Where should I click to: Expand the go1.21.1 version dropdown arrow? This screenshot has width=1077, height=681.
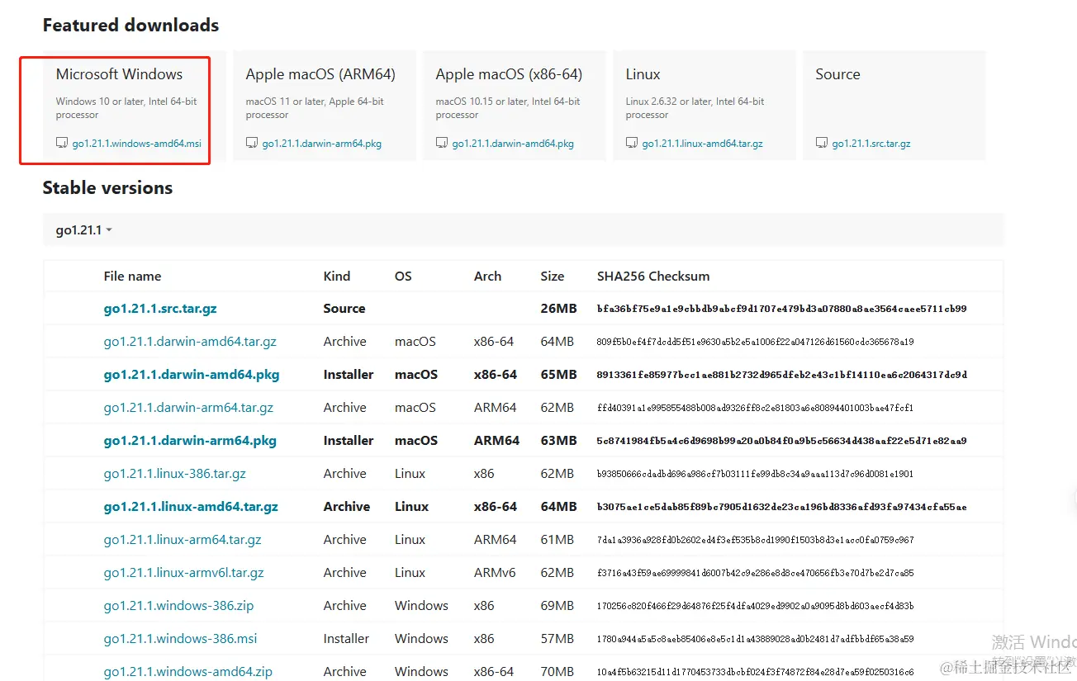point(109,230)
